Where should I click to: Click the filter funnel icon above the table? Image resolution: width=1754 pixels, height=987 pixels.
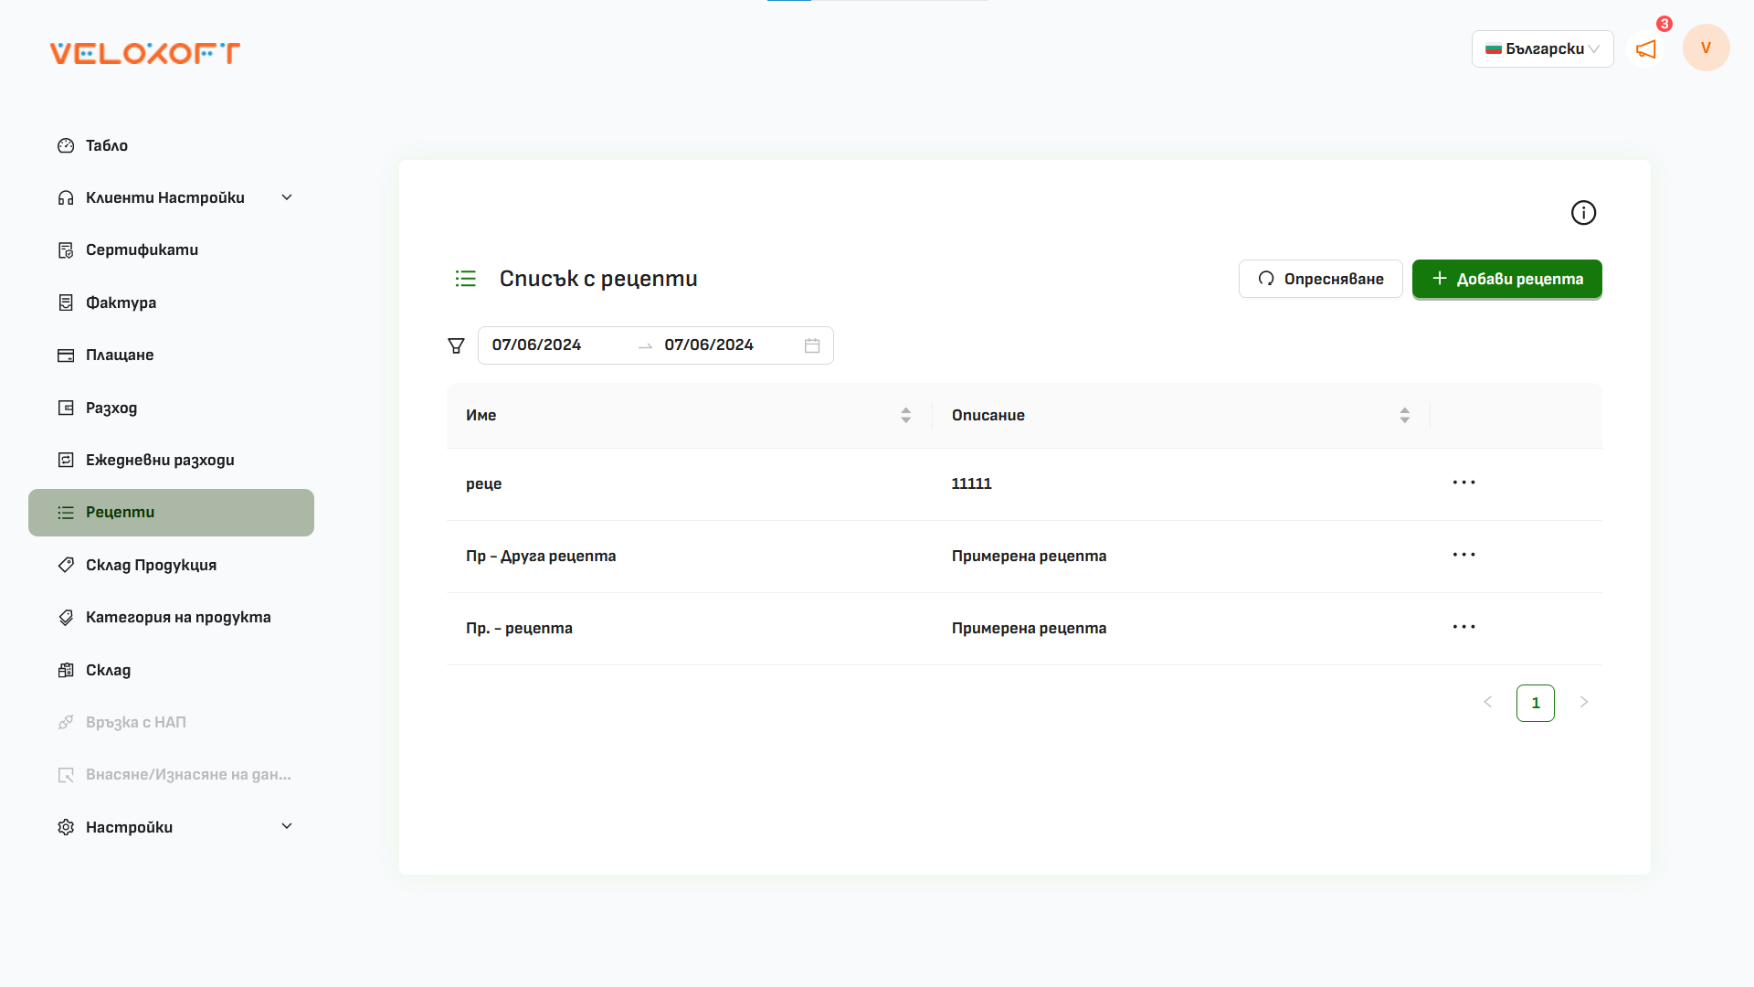click(456, 345)
